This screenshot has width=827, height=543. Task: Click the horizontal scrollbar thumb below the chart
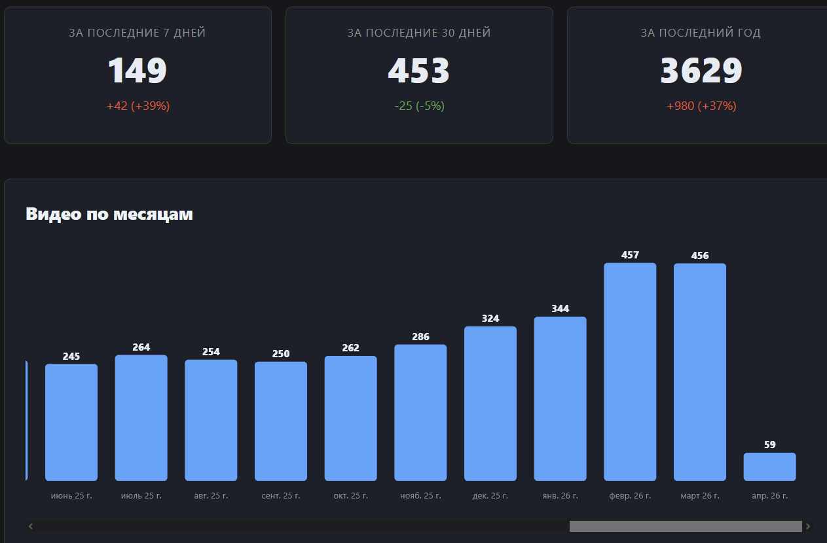coord(685,526)
